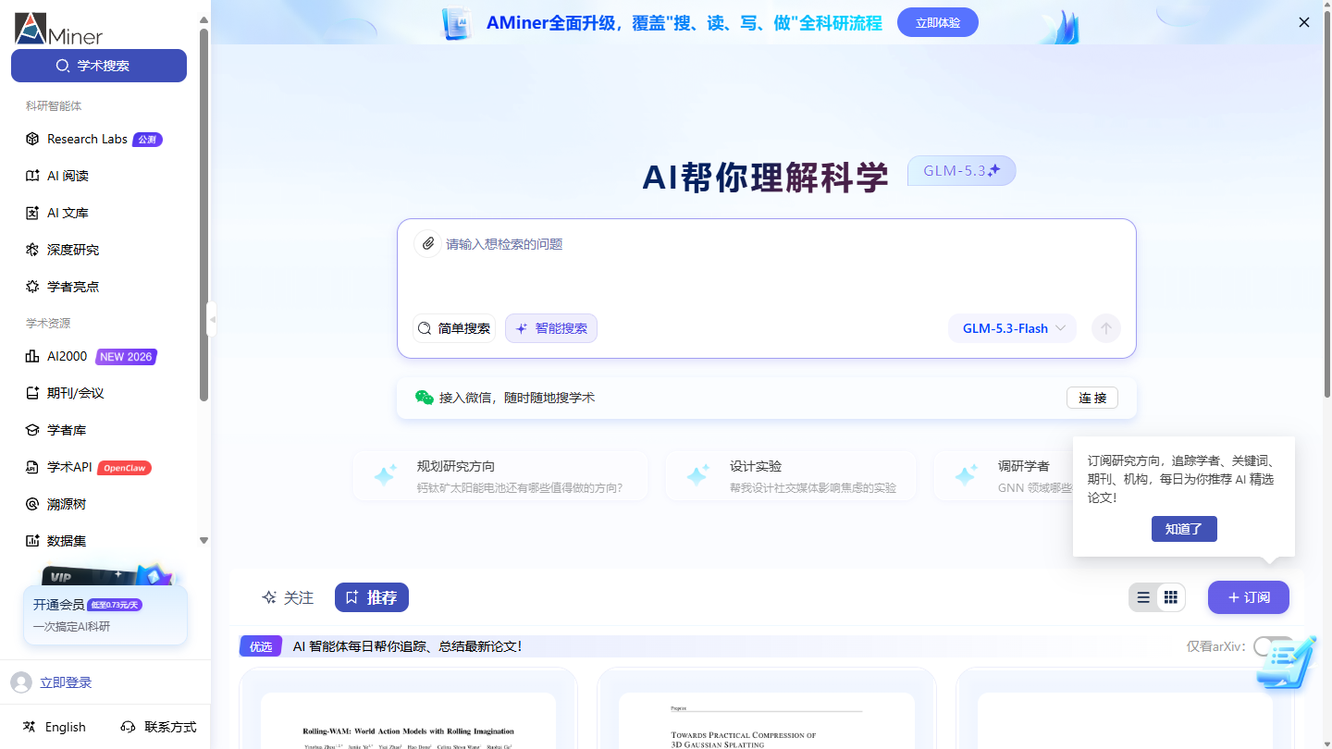1332x749 pixels.
Task: Switch to list view layout
Action: pos(1143,597)
